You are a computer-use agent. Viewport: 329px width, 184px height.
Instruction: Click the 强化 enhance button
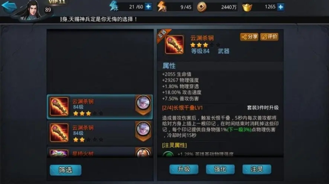220,169
